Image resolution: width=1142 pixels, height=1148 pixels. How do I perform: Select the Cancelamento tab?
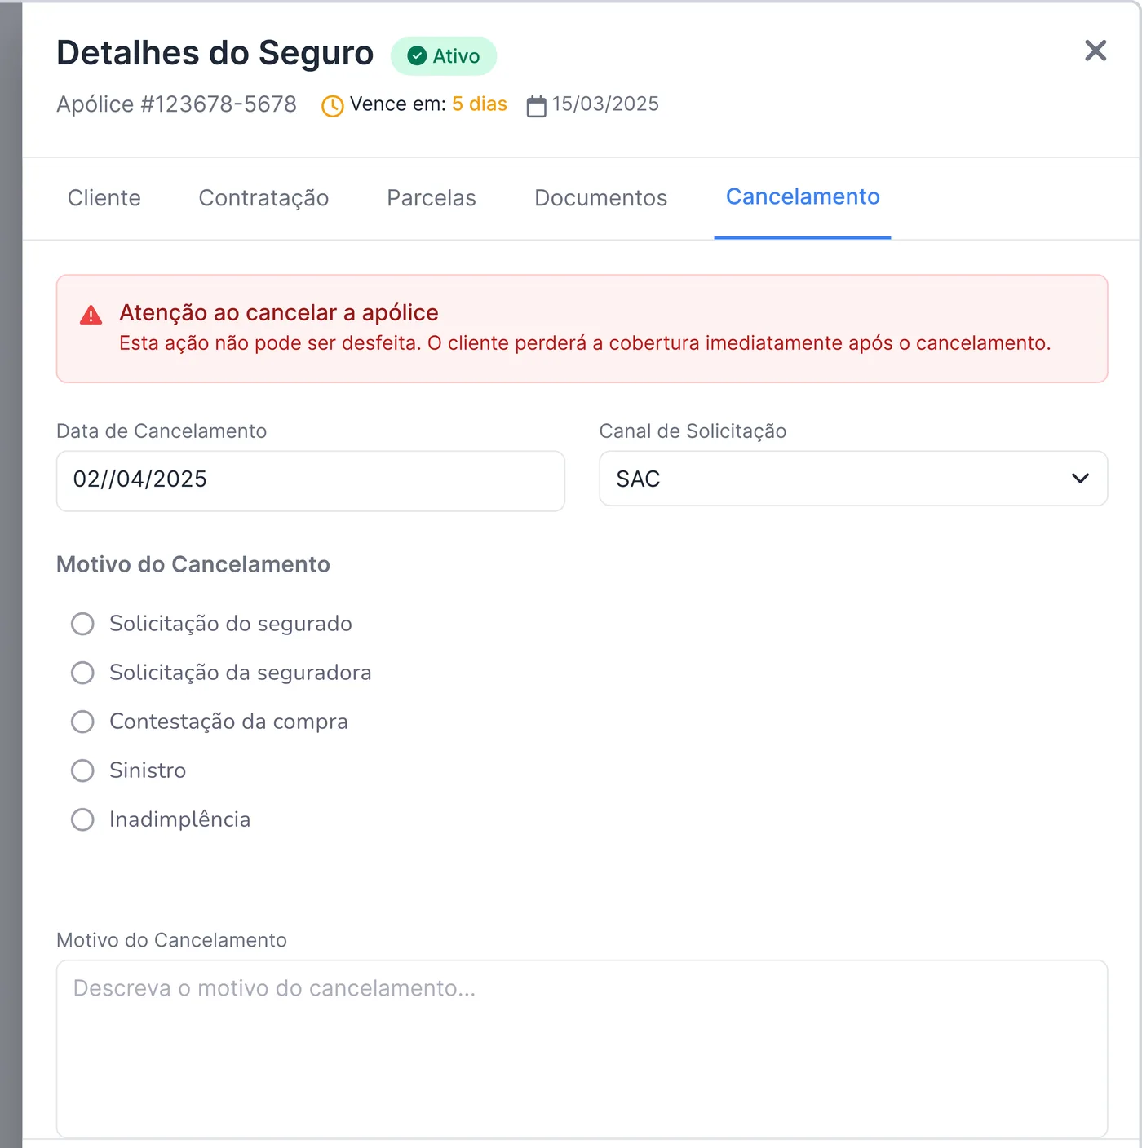tap(803, 197)
